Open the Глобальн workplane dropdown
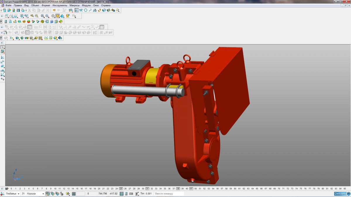Image resolution: width=351 pixels, height=197 pixels. (x=18, y=194)
